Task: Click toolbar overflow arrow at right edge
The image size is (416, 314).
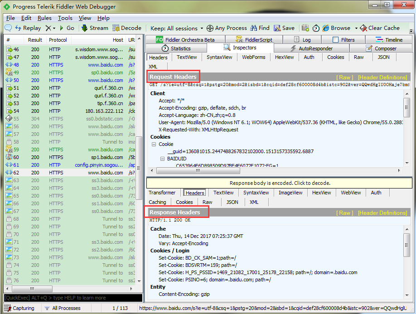Action: [x=411, y=30]
